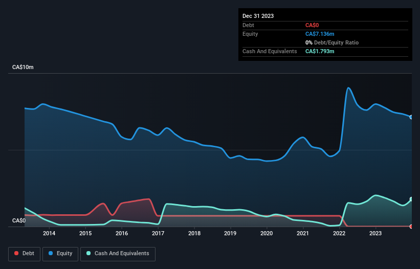This screenshot has width=420, height=269.
Task: Click the Dec 31 2023 tooltip date
Action: click(x=258, y=16)
